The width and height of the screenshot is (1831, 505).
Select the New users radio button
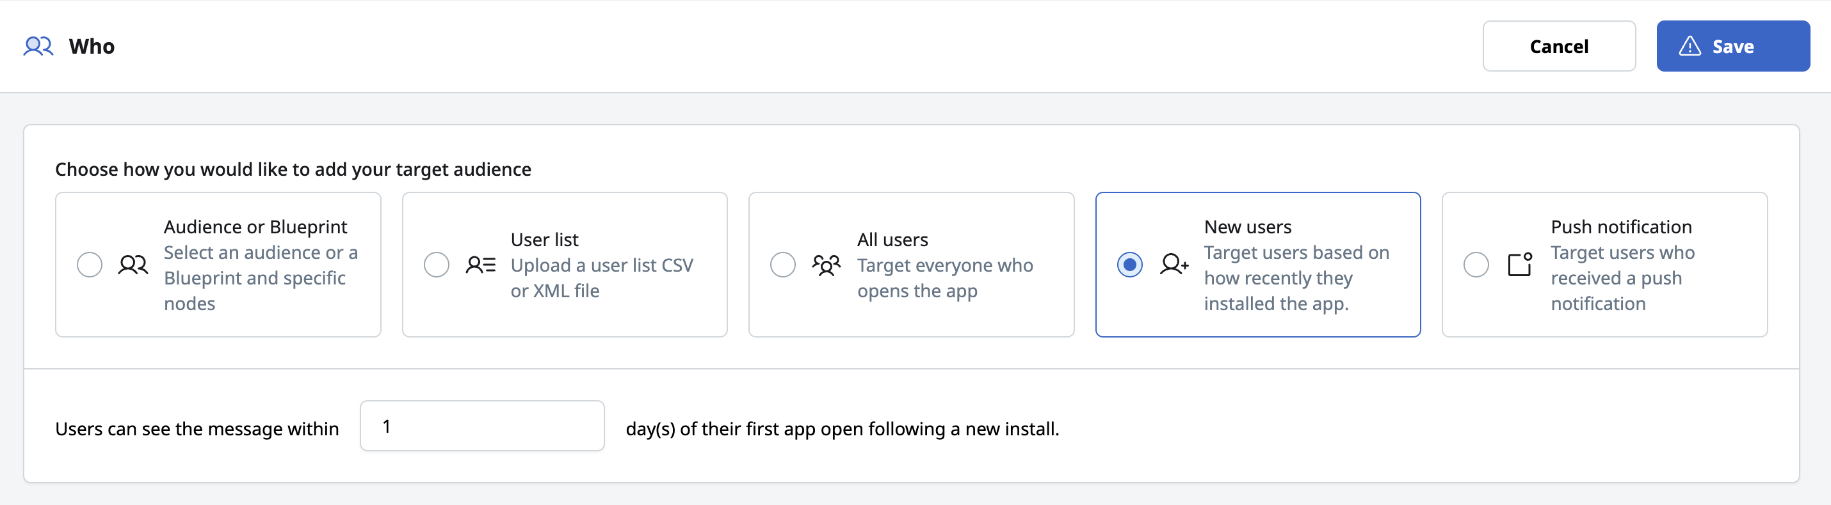pyautogui.click(x=1130, y=265)
